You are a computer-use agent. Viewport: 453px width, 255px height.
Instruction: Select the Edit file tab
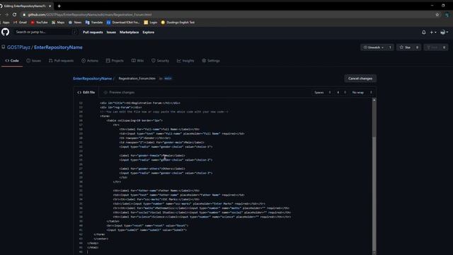click(86, 92)
